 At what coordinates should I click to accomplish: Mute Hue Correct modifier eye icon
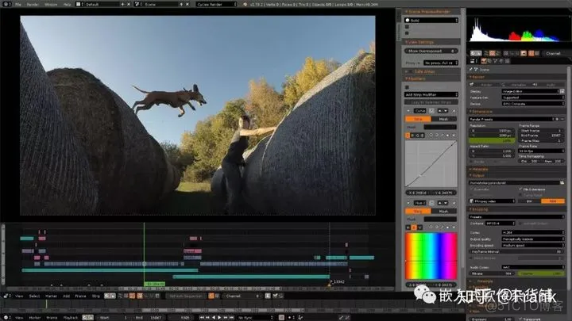coord(431,203)
